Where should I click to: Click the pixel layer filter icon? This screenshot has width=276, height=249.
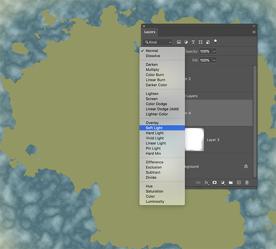(179, 42)
